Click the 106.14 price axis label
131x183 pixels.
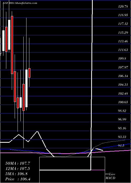click(123, 76)
